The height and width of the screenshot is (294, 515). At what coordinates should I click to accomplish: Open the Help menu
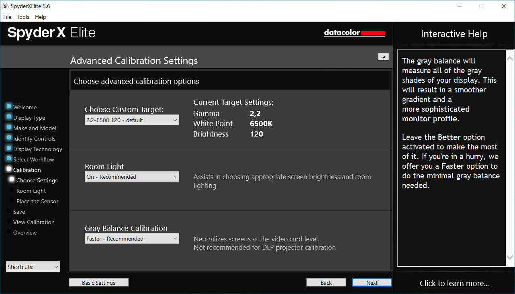tap(41, 17)
